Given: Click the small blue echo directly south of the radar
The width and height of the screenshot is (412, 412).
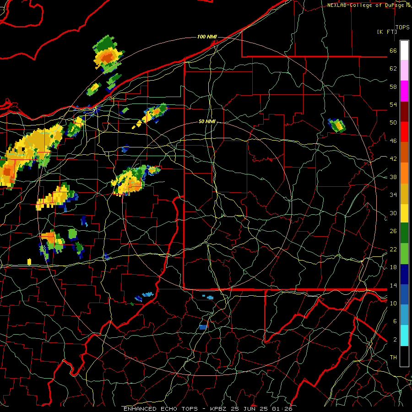Looking at the screenshot, I should (x=204, y=327).
